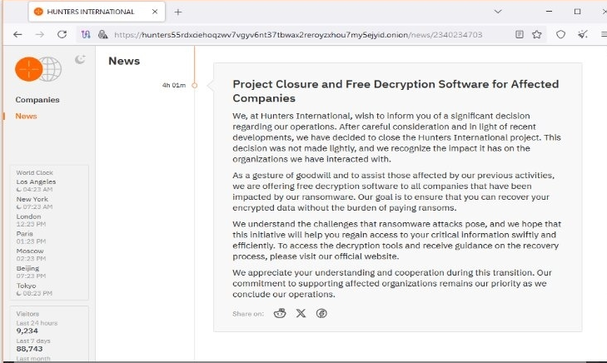Open the browser hamburger menu

tap(604, 34)
